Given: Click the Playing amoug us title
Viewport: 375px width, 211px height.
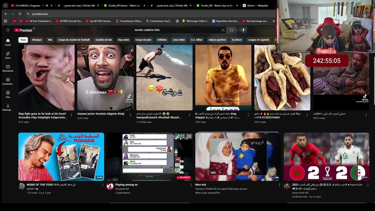Looking at the screenshot, I should [x=126, y=185].
